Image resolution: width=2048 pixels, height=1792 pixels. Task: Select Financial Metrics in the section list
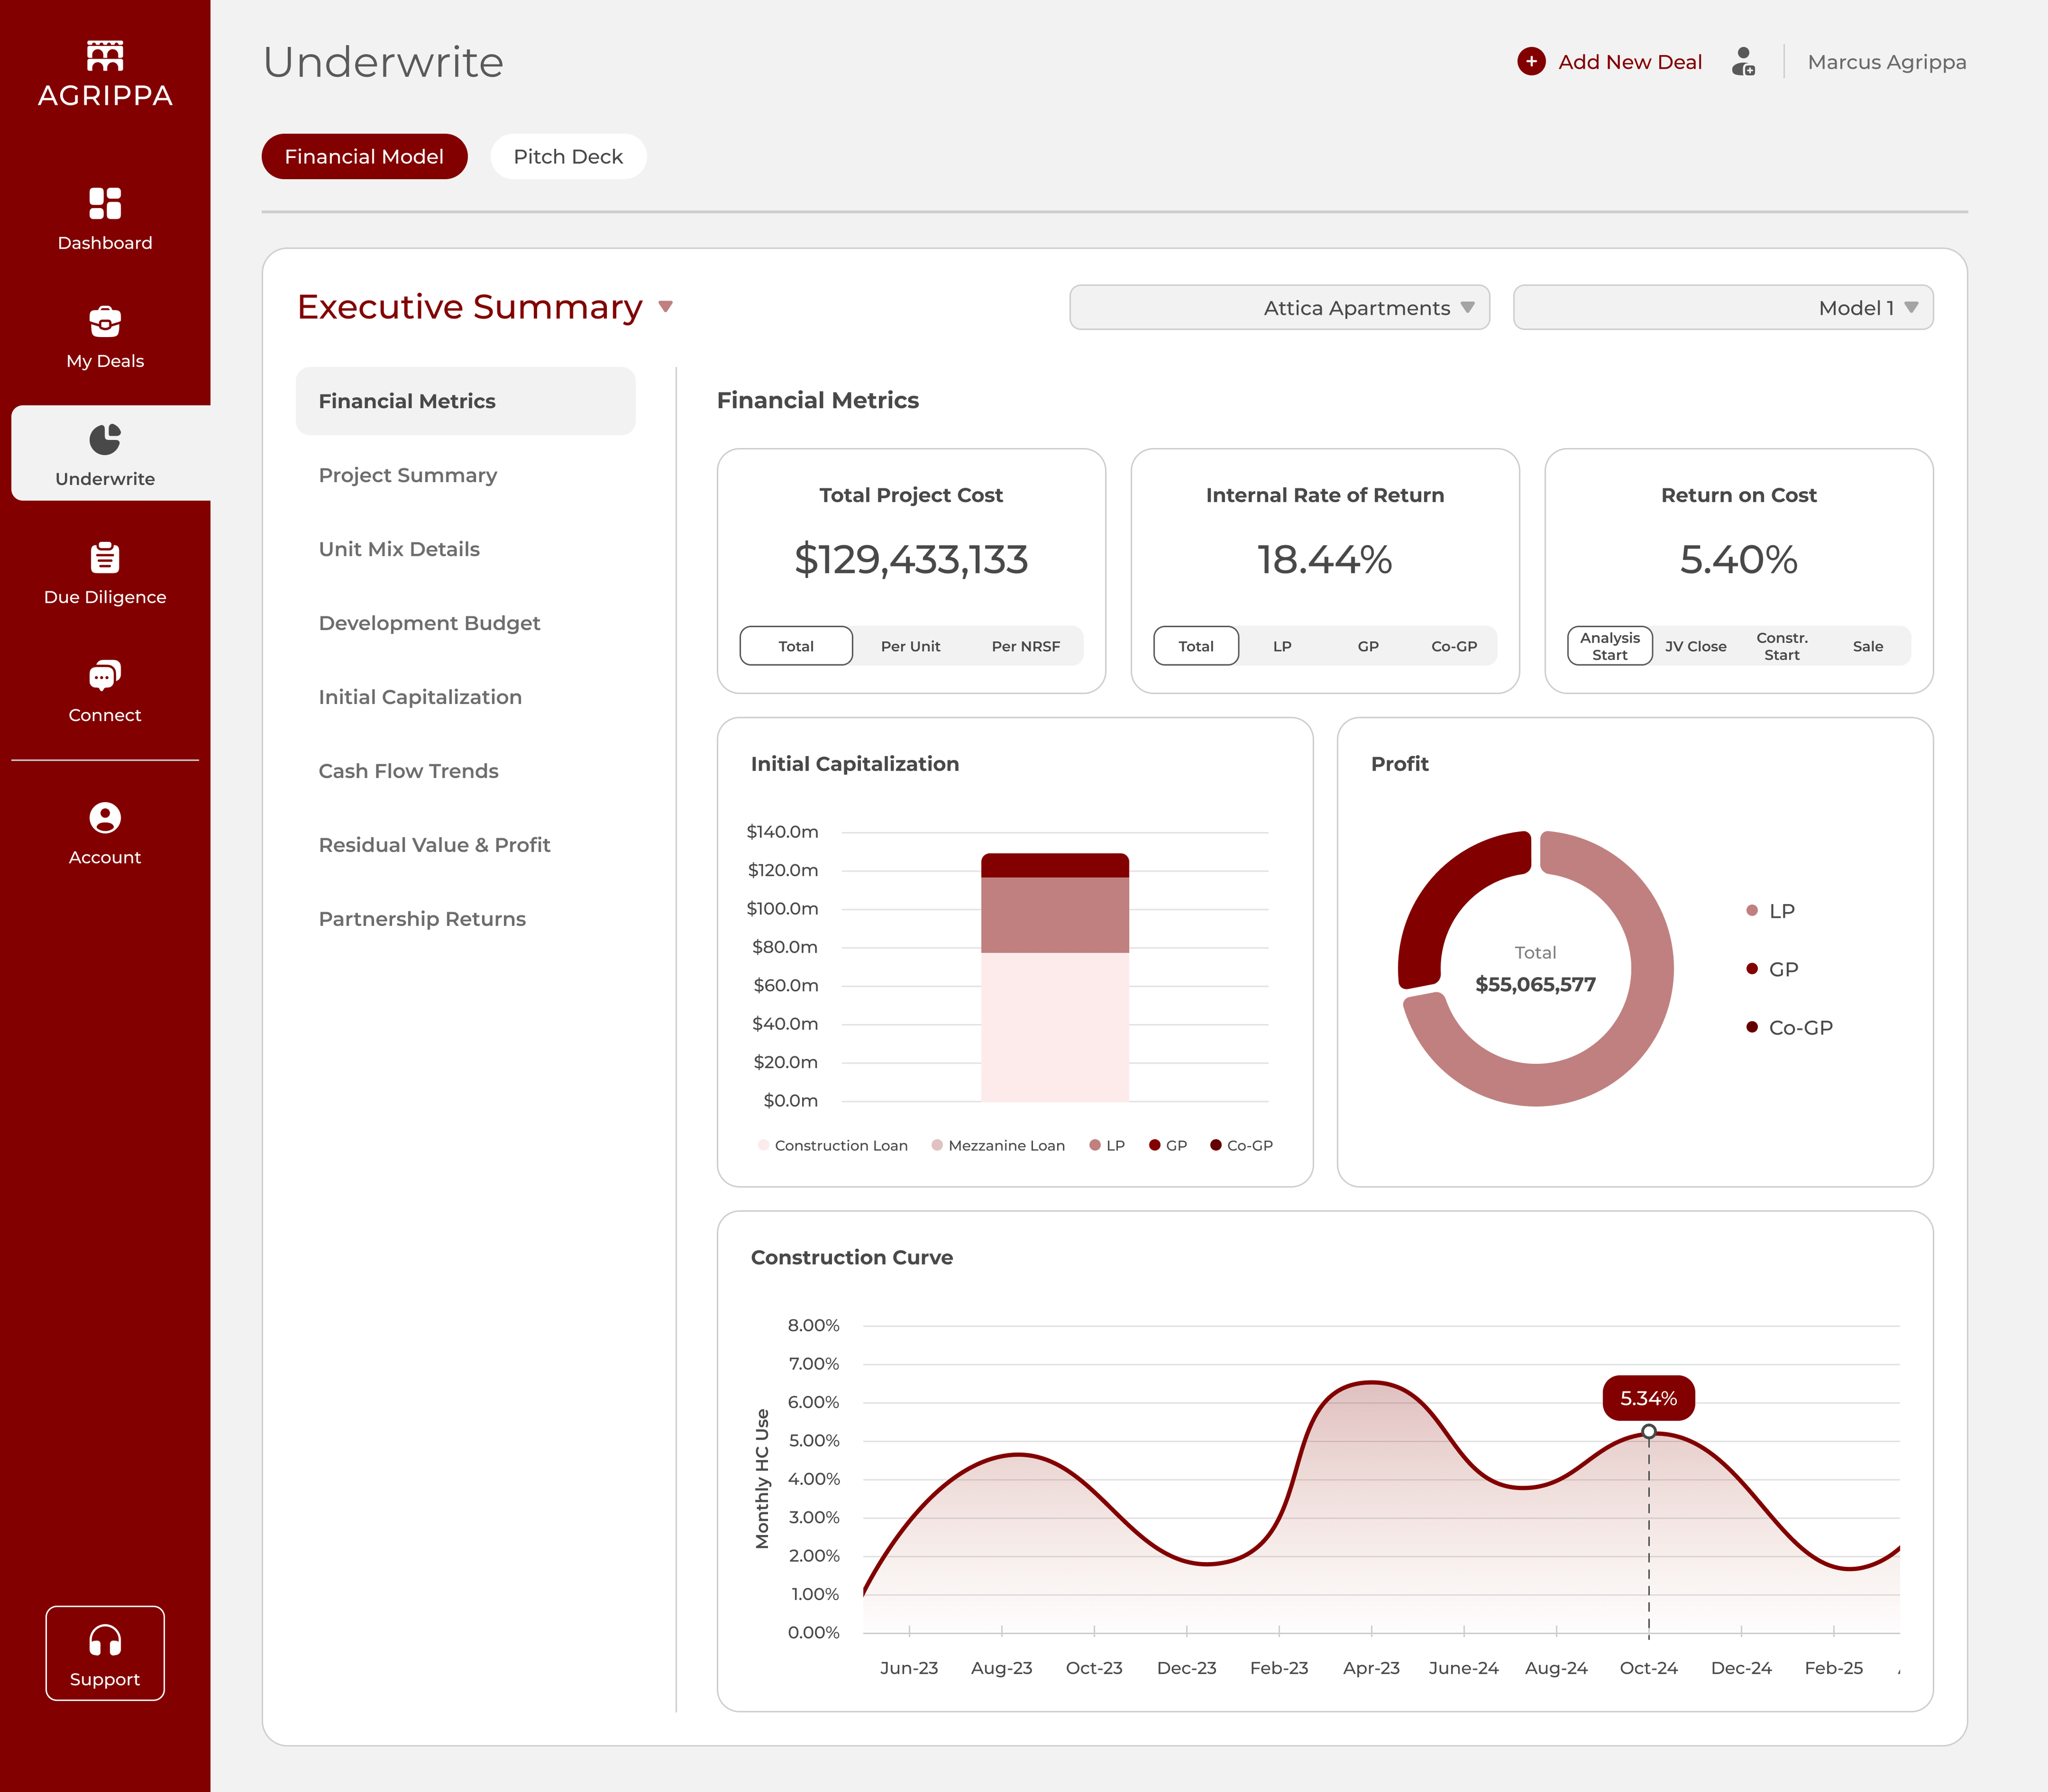point(466,401)
